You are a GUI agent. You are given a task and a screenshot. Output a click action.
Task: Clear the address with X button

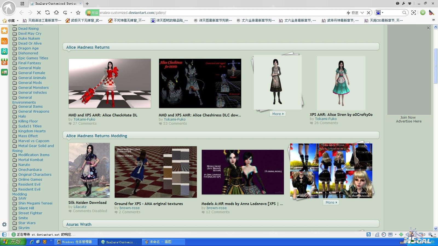click(x=368, y=13)
